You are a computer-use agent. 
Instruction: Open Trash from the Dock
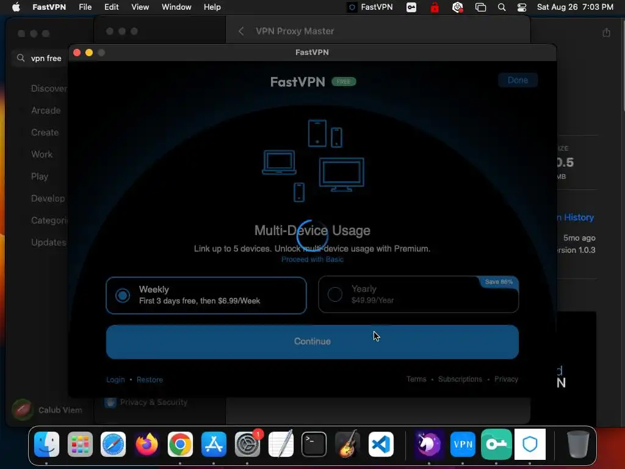(577, 444)
